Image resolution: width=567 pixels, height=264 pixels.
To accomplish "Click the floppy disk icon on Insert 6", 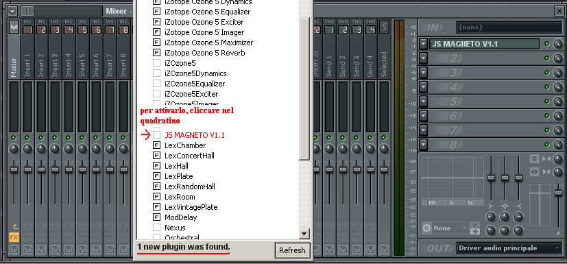I will 96,250.
